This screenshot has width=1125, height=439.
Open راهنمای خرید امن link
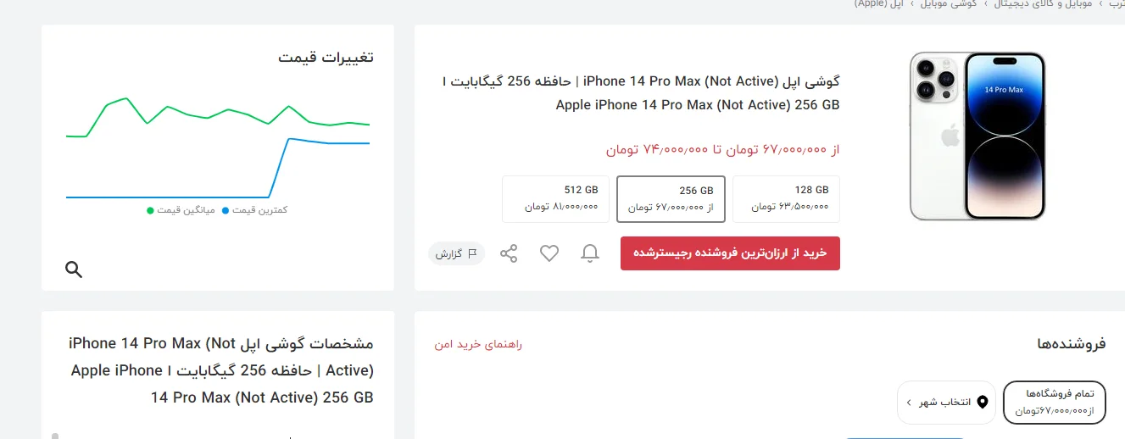pos(478,344)
